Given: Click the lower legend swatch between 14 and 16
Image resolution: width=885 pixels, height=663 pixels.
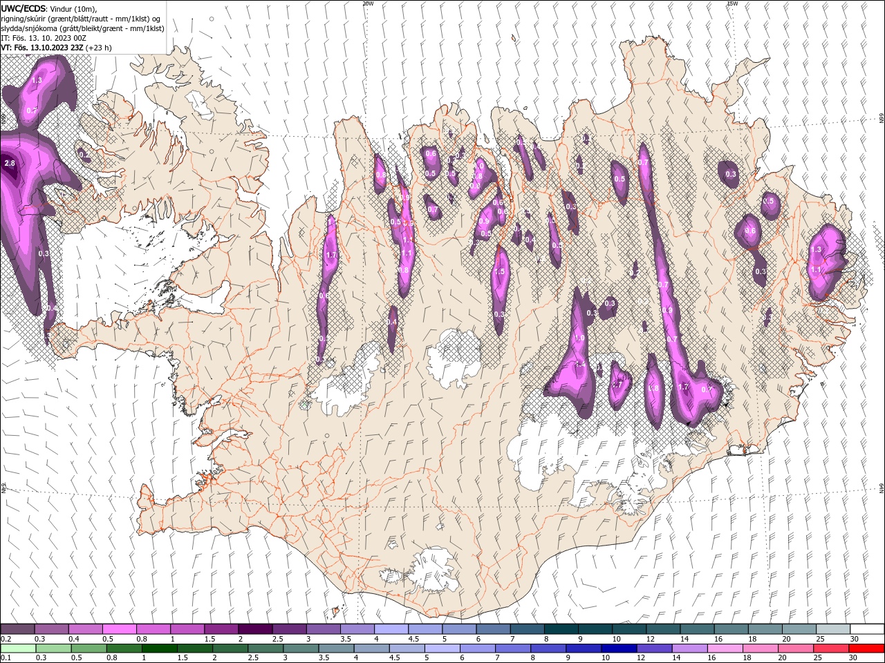Looking at the screenshot, I should click(690, 648).
